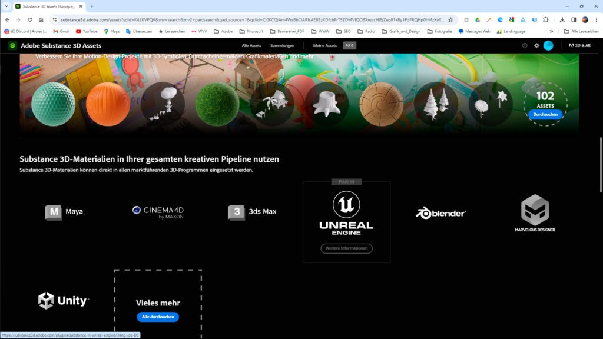This screenshot has height=339, width=603.
Task: Click the asset counter badge showing 0
Action: tap(350, 46)
